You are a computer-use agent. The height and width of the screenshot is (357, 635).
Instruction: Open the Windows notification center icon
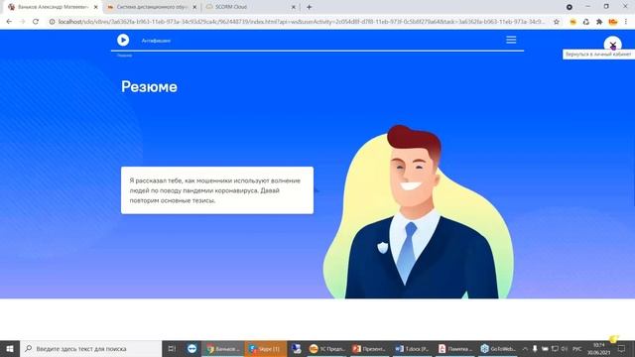point(622,348)
